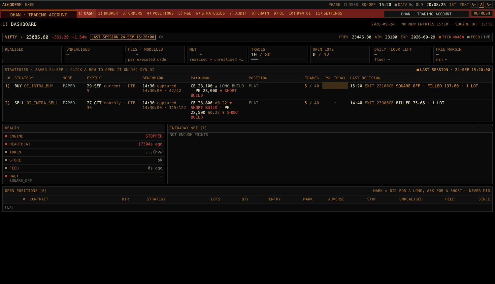Click the DAILY FLOOR LEFT card
Screen dimensions: 495x284
[401, 54]
